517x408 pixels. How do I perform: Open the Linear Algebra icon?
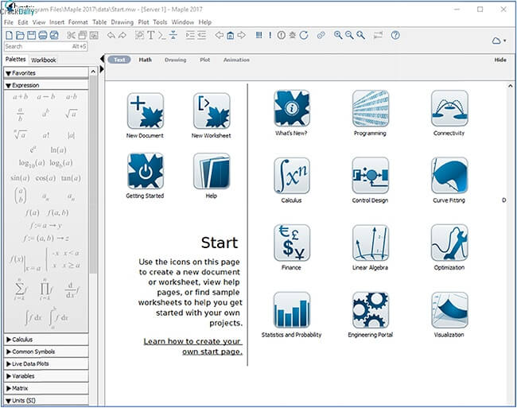tap(371, 243)
